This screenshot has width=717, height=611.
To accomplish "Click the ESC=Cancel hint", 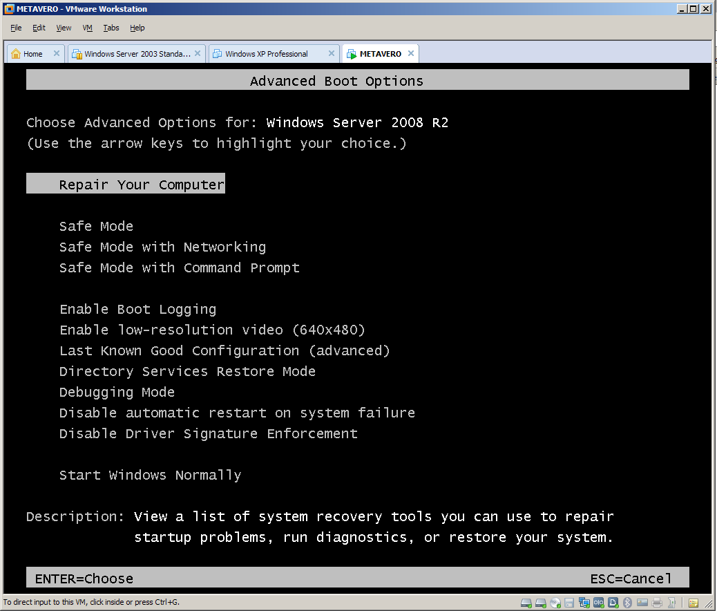I will [631, 579].
